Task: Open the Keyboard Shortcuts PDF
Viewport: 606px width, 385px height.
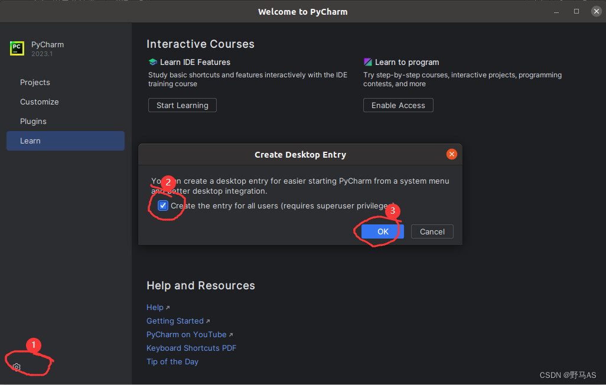Action: (191, 348)
